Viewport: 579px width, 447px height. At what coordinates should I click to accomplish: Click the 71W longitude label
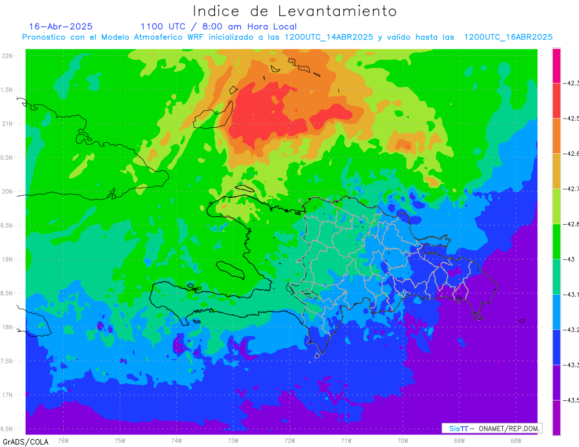[x=346, y=441]
